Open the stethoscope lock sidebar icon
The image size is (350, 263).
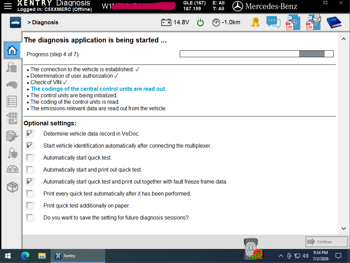[13, 153]
